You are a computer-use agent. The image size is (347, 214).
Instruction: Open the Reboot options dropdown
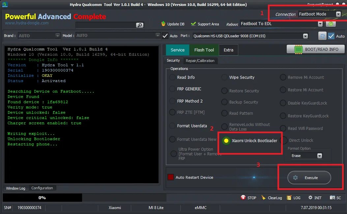tap(320, 24)
